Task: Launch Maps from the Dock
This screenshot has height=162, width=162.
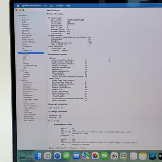Action: [x=86, y=156]
